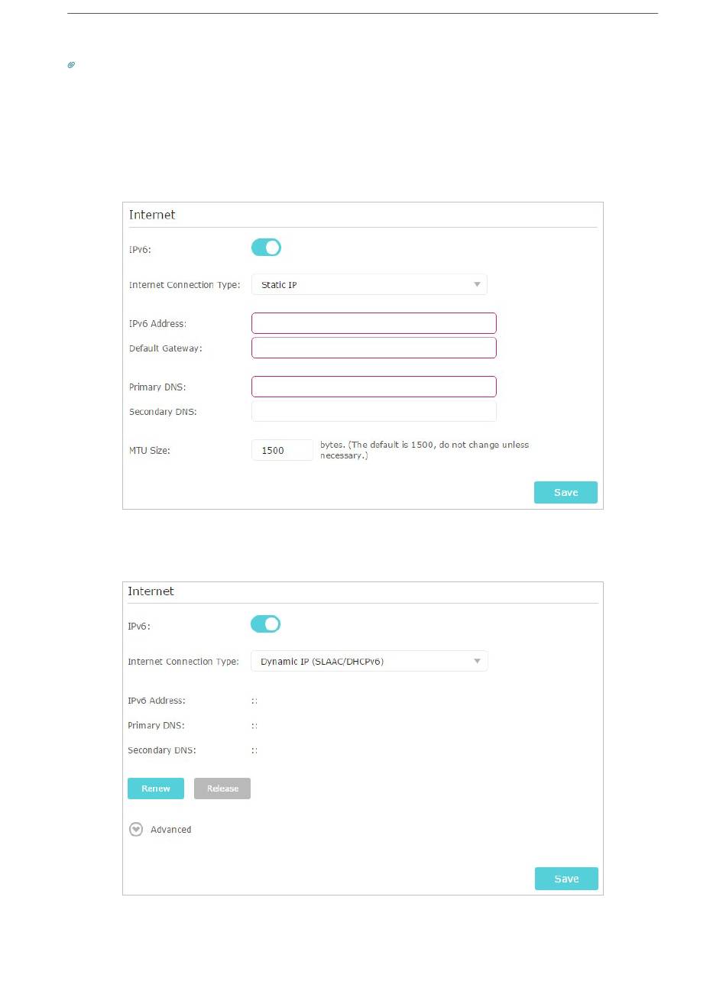The image size is (726, 991).
Task: Focus the IPv6 Address input field
Action: (374, 323)
